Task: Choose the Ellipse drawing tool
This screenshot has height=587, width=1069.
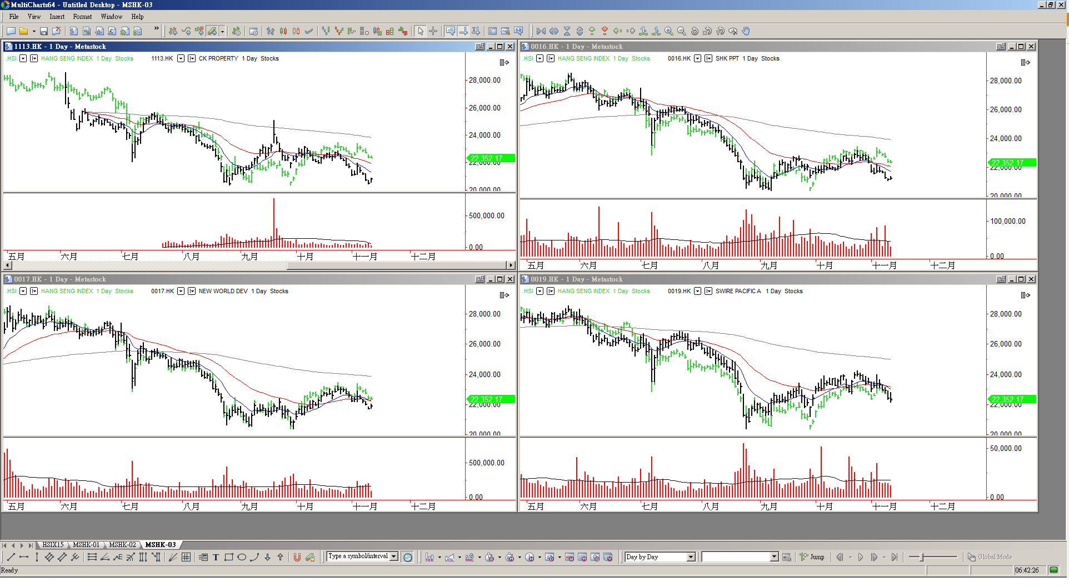Action: point(242,557)
